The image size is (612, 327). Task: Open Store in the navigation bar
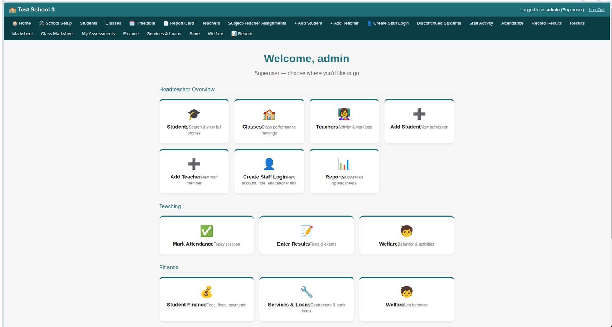coord(195,34)
